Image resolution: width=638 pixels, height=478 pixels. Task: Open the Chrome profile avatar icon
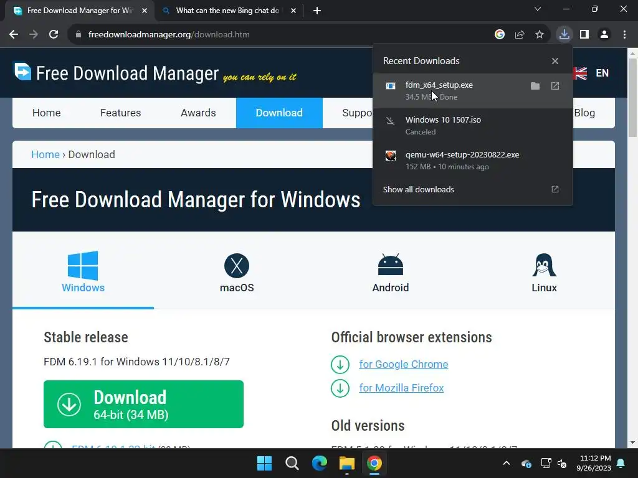pyautogui.click(x=604, y=35)
